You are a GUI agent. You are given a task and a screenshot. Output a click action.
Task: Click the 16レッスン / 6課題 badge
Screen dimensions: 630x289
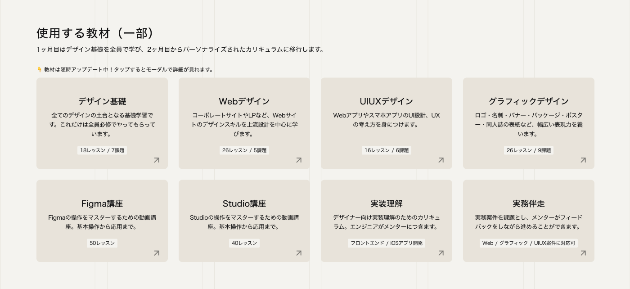tap(387, 150)
